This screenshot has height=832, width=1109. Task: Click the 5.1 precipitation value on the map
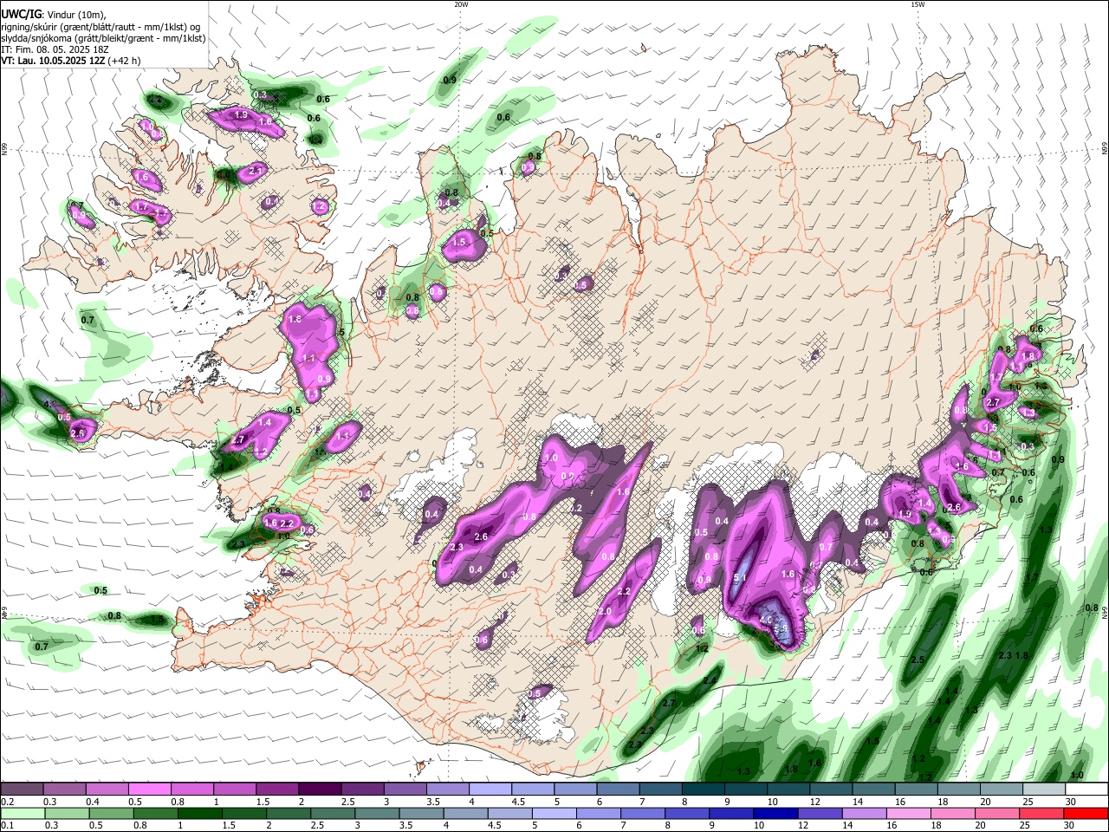pos(740,578)
